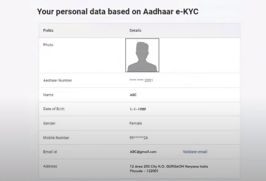Select the Photo field label
The image size is (266, 181).
tap(48, 45)
